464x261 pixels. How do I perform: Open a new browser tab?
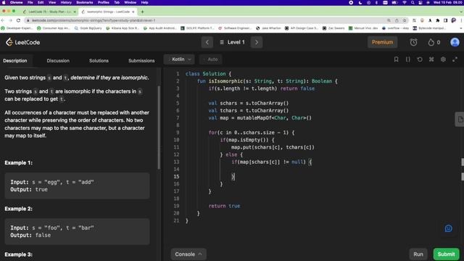click(142, 12)
